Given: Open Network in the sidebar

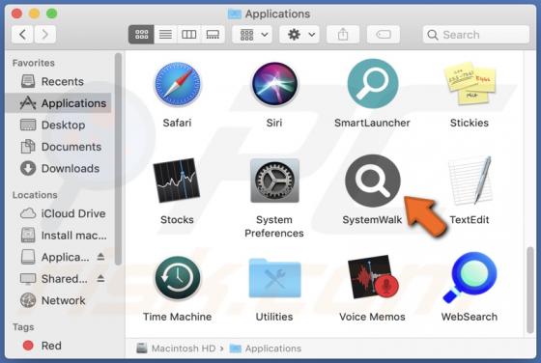Looking at the screenshot, I should point(58,300).
